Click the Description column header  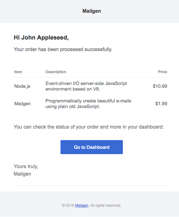tap(56, 72)
